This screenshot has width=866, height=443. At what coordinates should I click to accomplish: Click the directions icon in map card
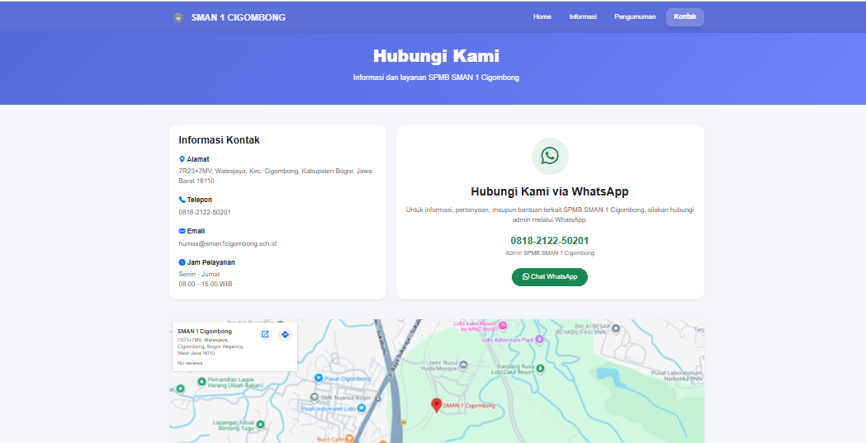point(285,334)
